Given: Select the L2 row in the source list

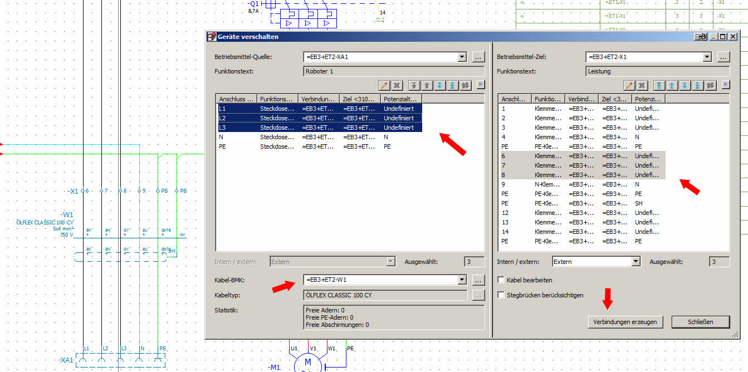Looking at the screenshot, I should click(319, 118).
